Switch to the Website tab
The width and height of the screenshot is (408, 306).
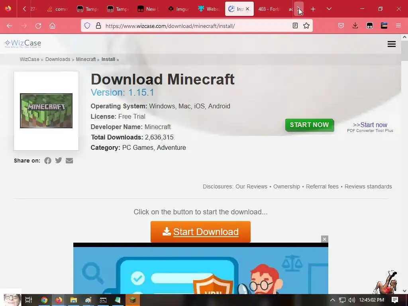(x=209, y=9)
